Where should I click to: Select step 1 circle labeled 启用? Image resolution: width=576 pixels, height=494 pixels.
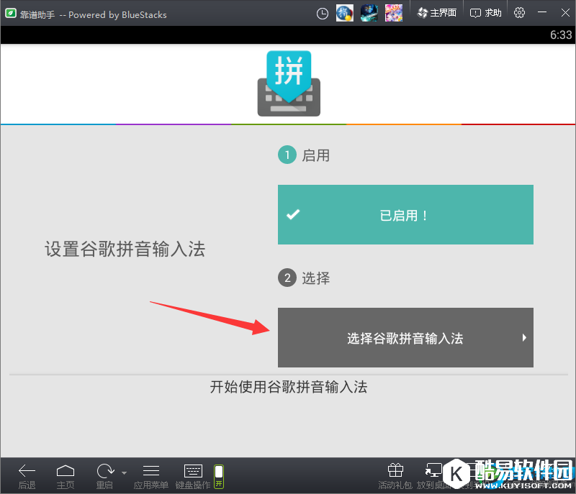[287, 155]
